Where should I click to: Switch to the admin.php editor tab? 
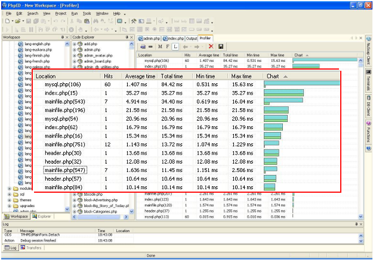(x=149, y=39)
